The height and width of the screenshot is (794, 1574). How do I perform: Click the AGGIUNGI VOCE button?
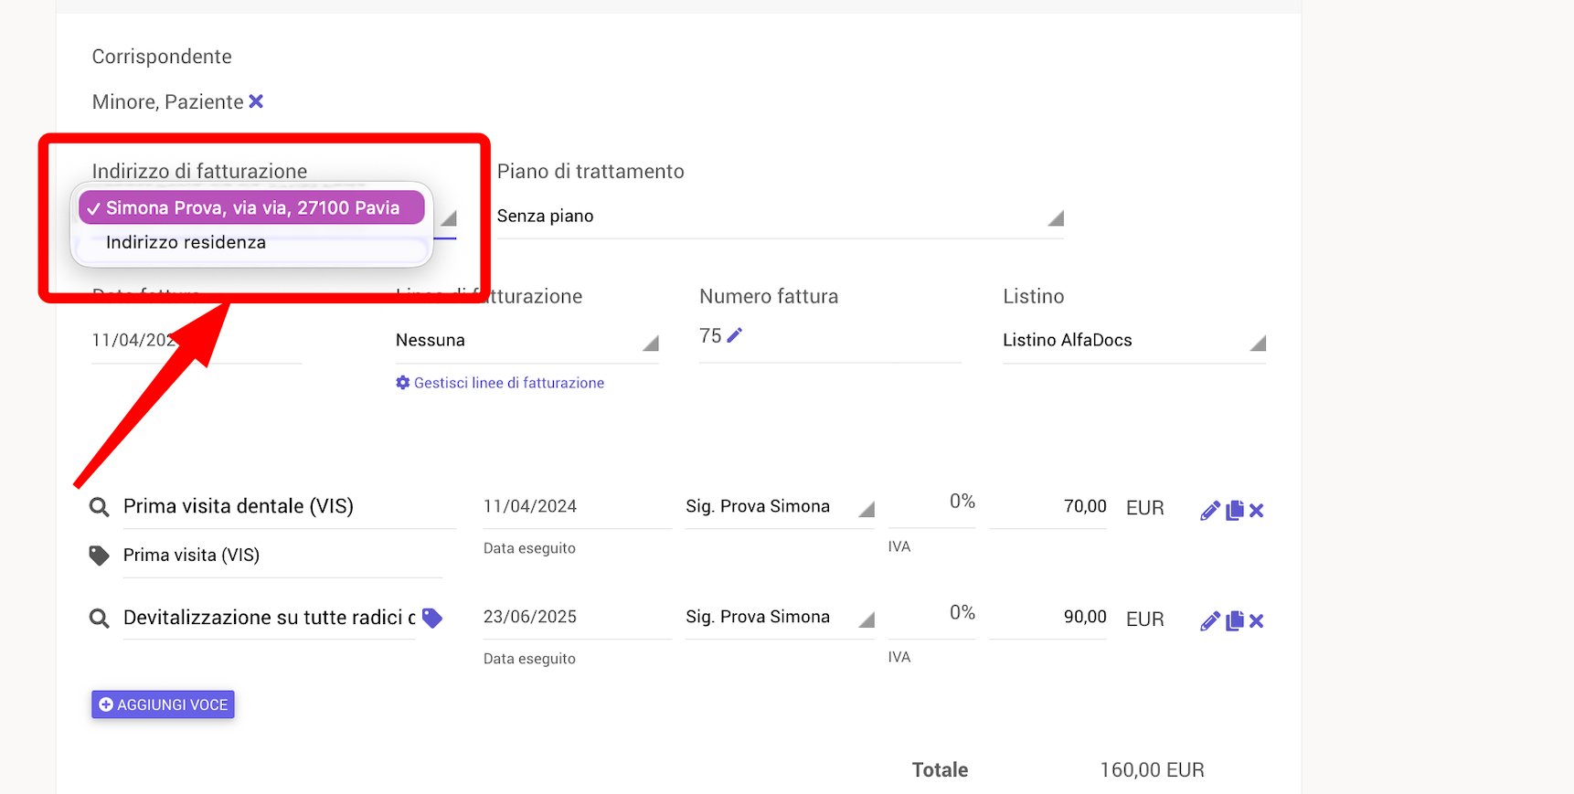[x=163, y=704]
